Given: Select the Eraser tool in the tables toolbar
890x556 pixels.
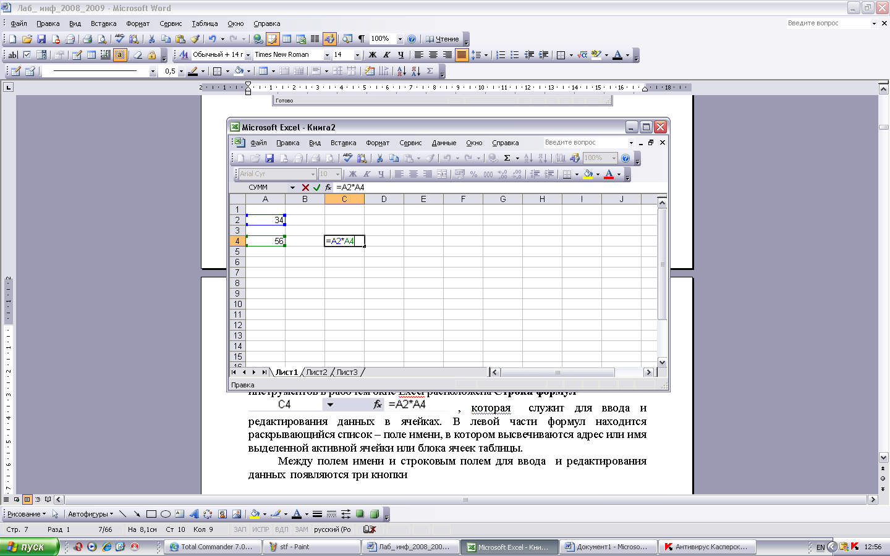Looking at the screenshot, I should (x=30, y=71).
